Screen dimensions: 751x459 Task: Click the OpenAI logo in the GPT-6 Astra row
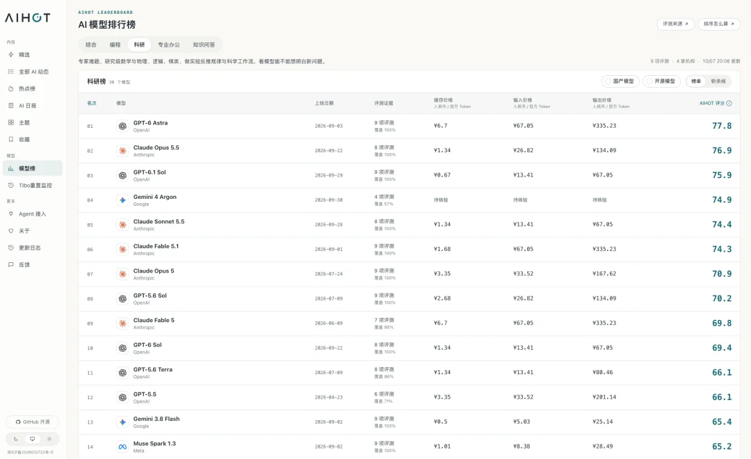tap(122, 126)
